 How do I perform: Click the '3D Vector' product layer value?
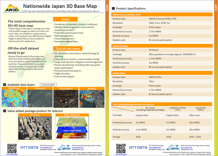click(x=154, y=50)
